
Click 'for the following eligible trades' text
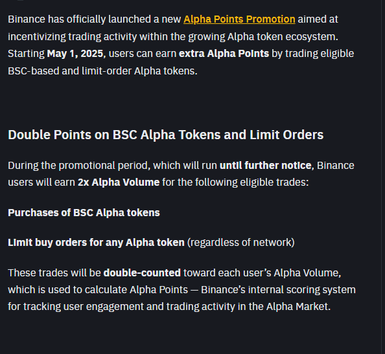point(235,183)
